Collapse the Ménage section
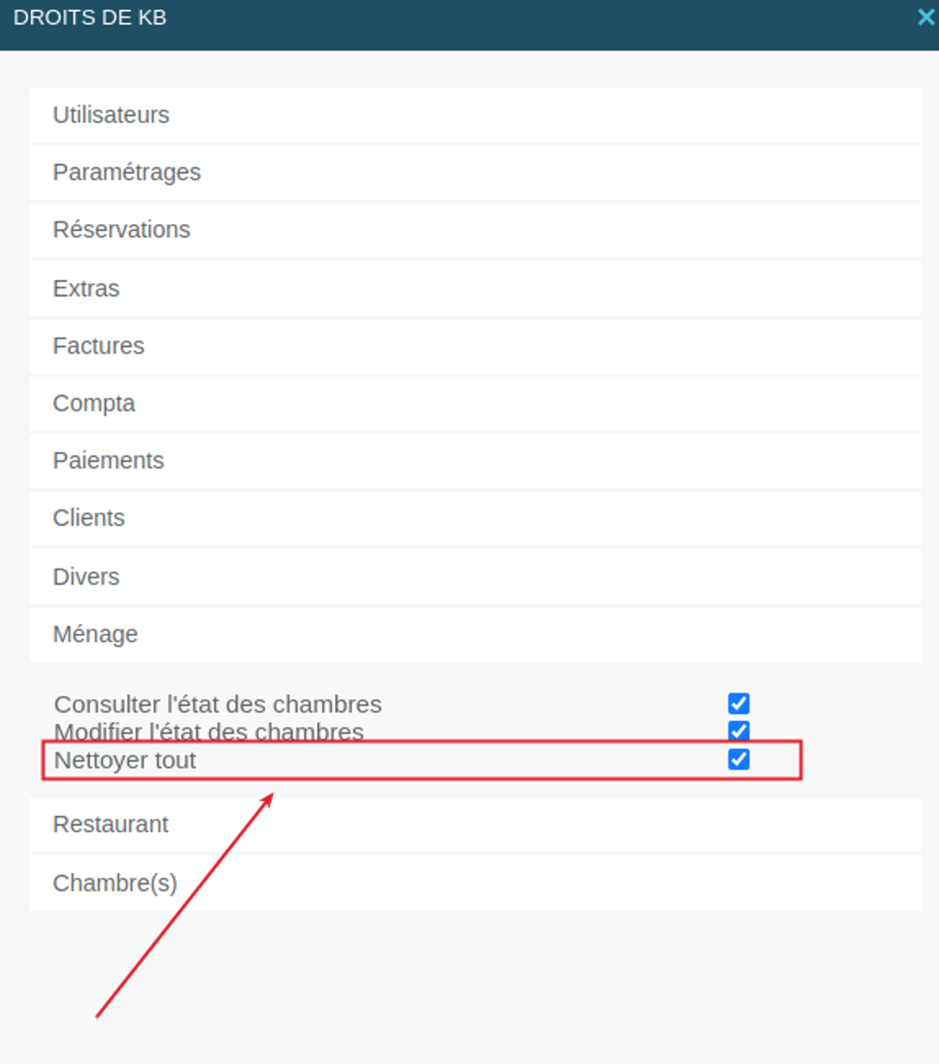 tap(475, 635)
